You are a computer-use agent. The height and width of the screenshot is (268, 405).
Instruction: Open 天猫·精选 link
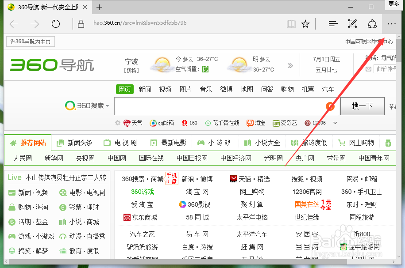[250, 179]
